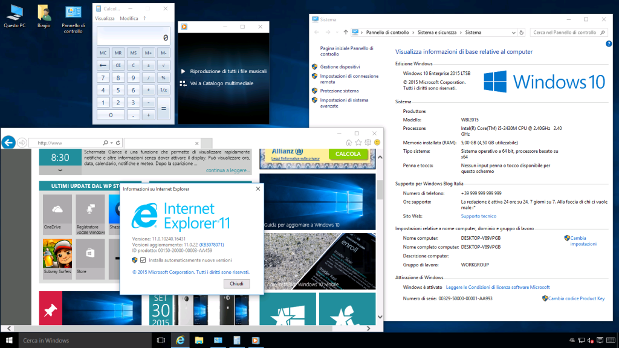The image size is (619, 348).
Task: Expand address bar history dropdown in Sistema window
Action: coord(513,33)
